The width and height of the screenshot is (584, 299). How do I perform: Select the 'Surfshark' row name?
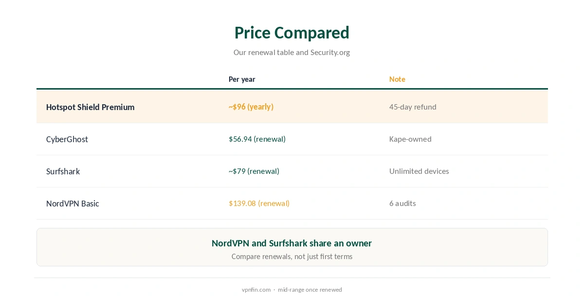[x=63, y=171]
